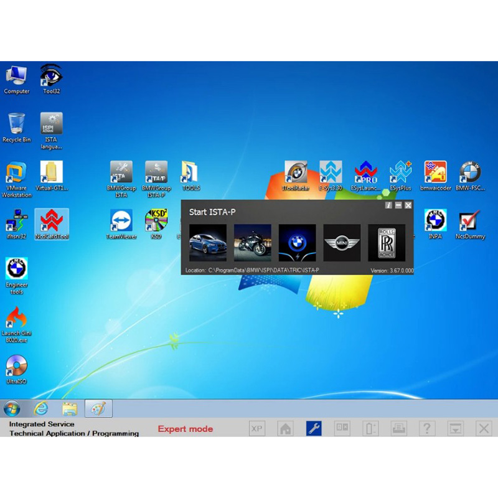The image size is (498, 498).
Task: Select the BMWGroup ISTA-P shortcut
Action: tap(156, 179)
